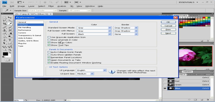Click OK in Preferences dialog
Screen dimensions: 215x102
[168, 22]
